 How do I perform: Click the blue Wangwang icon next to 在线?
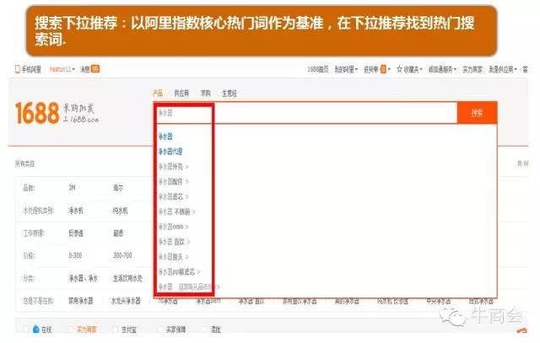(x=35, y=329)
